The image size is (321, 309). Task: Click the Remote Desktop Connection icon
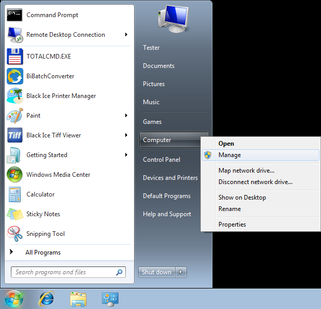click(15, 35)
